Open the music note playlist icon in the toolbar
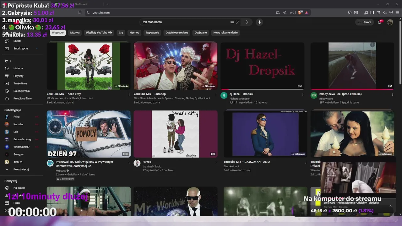 [366, 13]
